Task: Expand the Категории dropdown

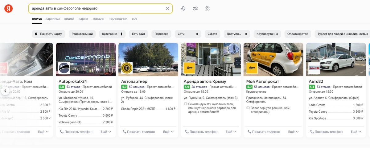Action: (112, 34)
